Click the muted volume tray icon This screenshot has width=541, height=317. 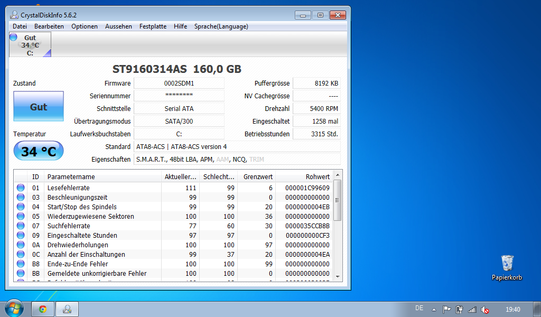point(485,310)
